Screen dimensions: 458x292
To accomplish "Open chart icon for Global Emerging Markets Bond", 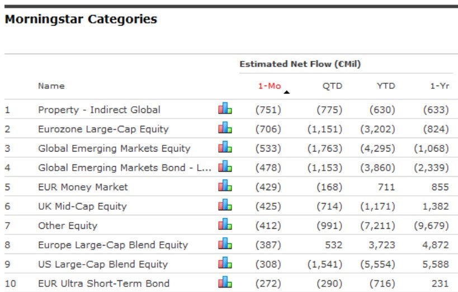I will (x=225, y=167).
